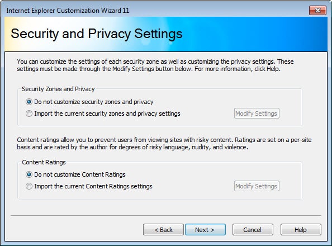Viewport: 332px width, 246px height.
Task: Advance the wizard with the Next button
Action: click(205, 230)
